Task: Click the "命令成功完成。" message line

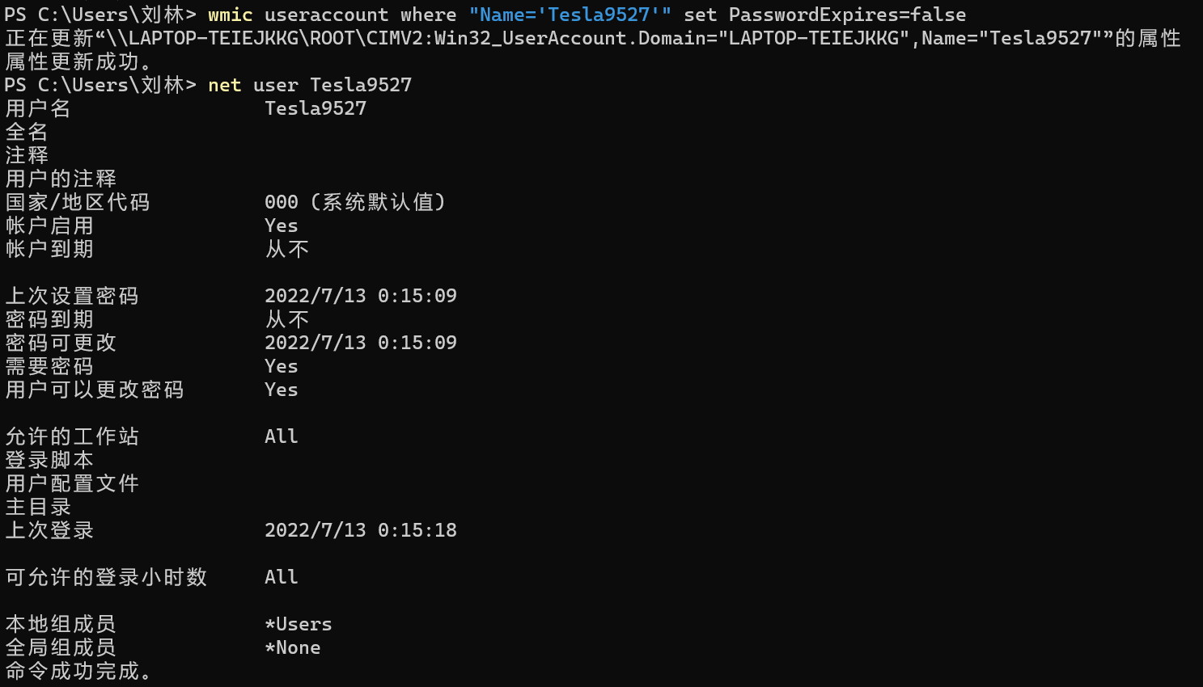Action: point(78,671)
